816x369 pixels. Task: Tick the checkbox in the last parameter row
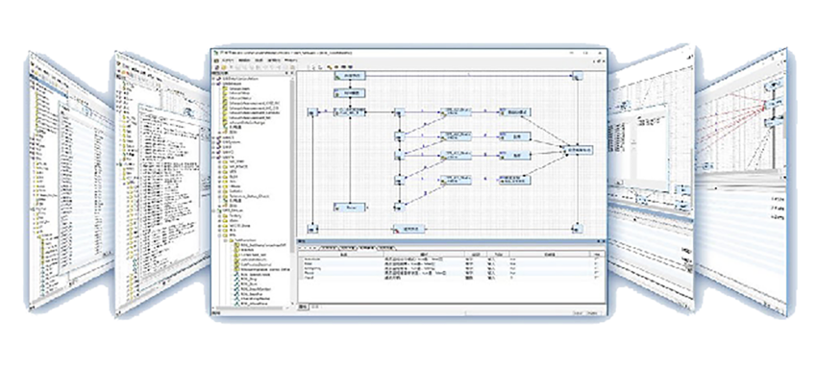point(596,278)
